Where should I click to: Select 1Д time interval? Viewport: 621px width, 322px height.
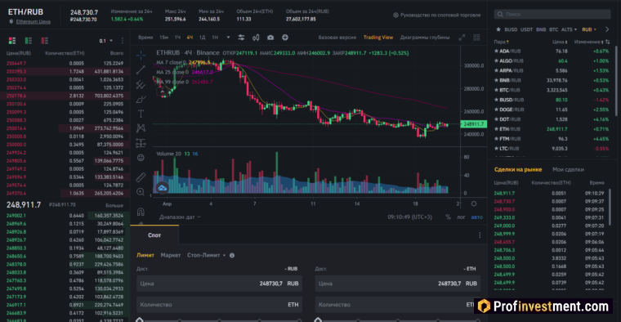(203, 38)
